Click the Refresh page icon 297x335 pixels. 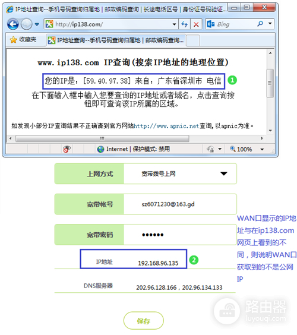[x=184, y=24]
